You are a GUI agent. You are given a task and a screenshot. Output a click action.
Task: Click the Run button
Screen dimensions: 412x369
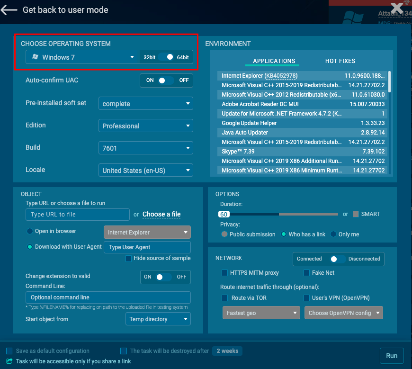[392, 356]
